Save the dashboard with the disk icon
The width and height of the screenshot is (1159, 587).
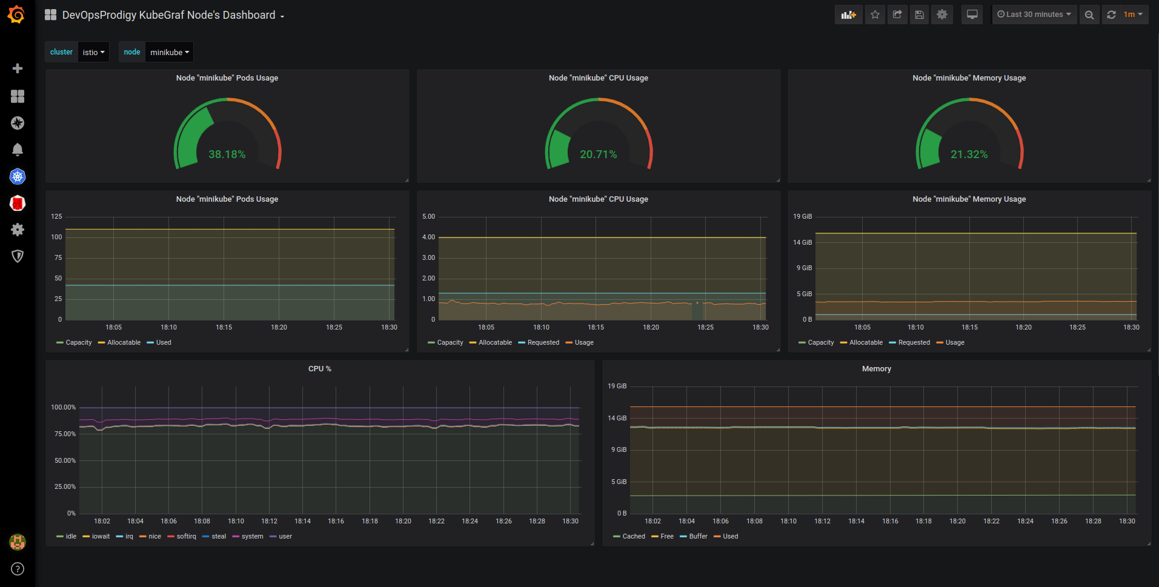point(919,14)
